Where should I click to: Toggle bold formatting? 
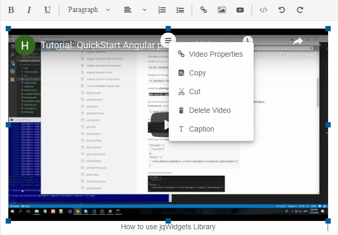[11, 10]
